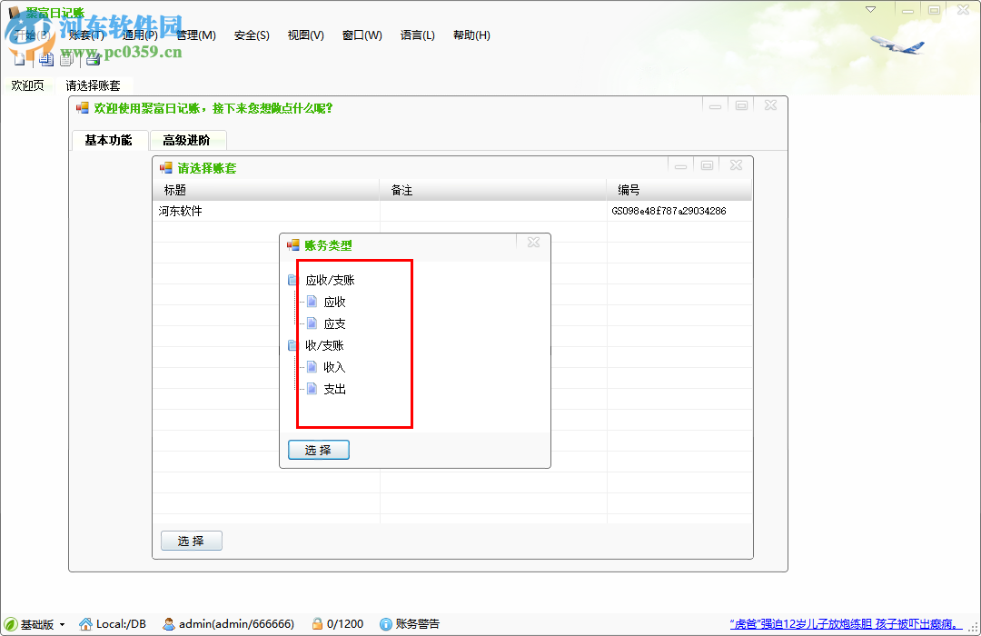Click the save/copy icon in the toolbar

click(45, 58)
